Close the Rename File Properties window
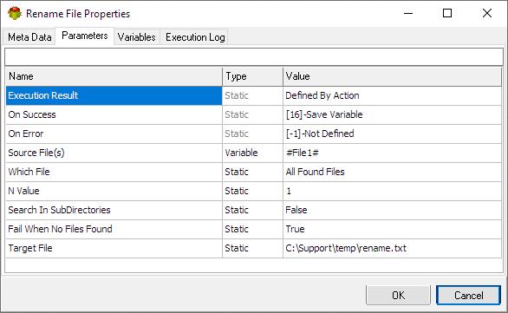This screenshot has height=313, width=508. [x=487, y=13]
